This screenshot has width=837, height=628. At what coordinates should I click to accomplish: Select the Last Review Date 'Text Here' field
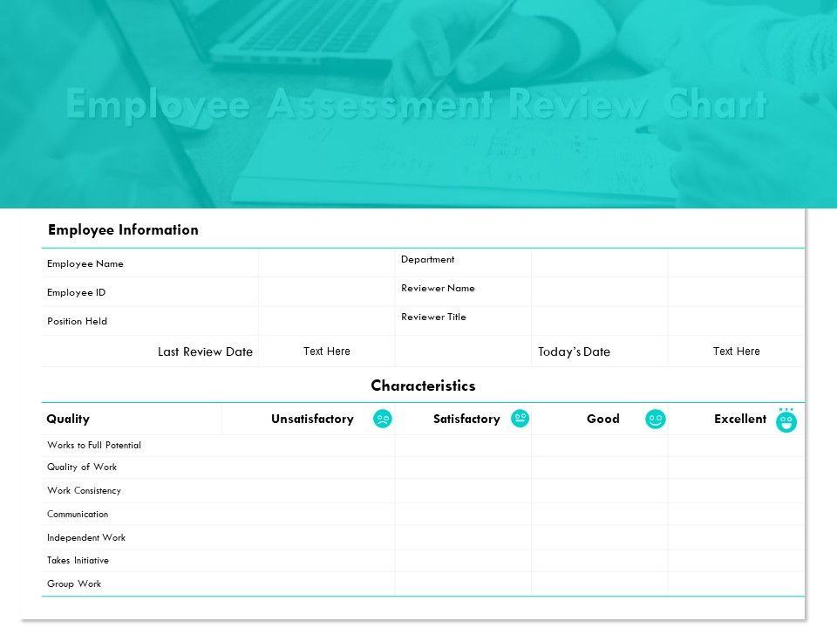coord(327,352)
